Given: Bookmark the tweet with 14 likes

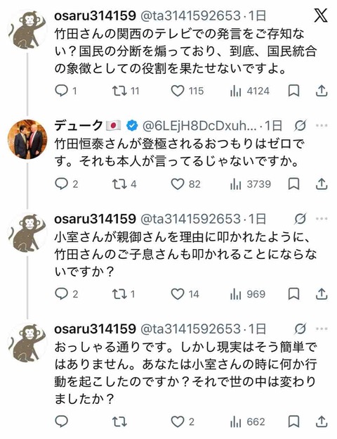Looking at the screenshot, I should pos(293,294).
